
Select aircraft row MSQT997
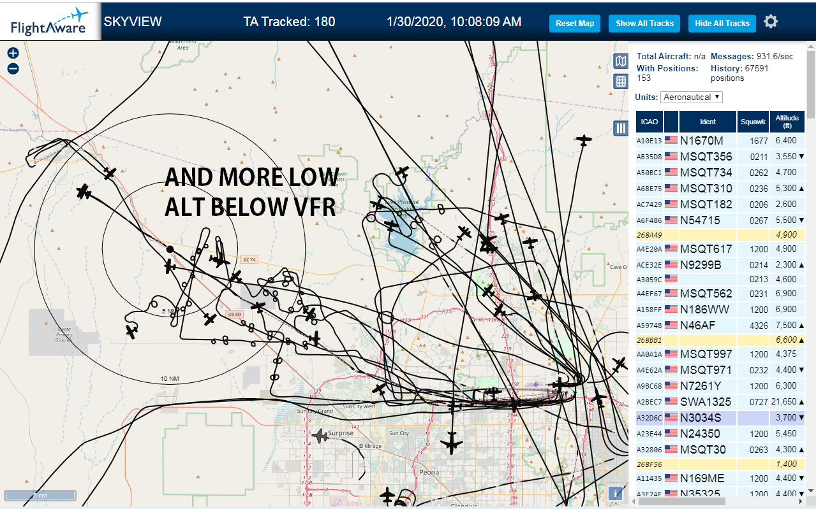[x=720, y=354]
